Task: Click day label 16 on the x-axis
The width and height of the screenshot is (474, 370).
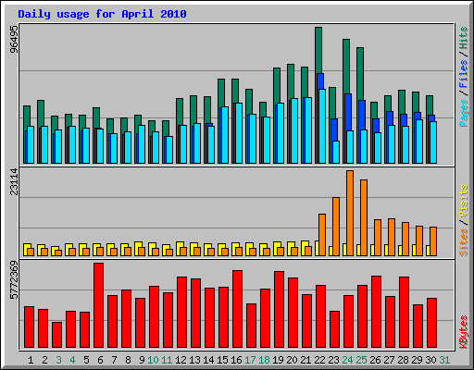Action: [236, 360]
